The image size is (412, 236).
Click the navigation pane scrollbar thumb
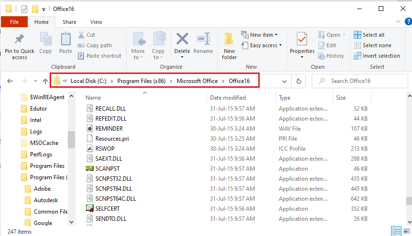71,139
